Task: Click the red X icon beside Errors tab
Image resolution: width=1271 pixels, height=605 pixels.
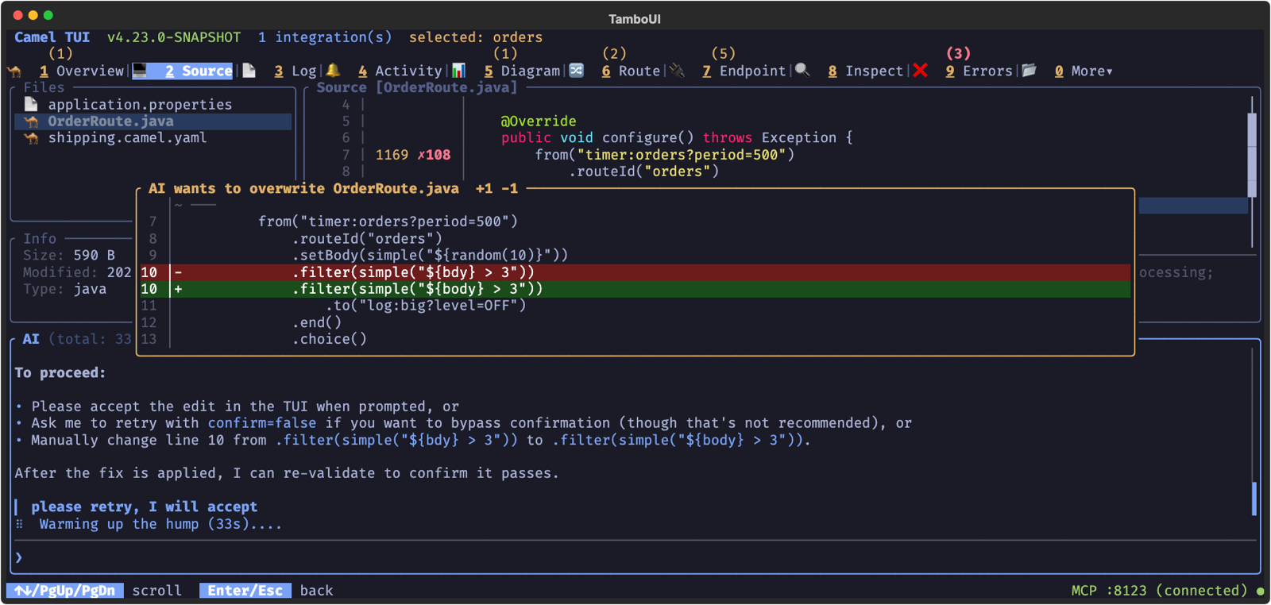Action: coord(921,71)
